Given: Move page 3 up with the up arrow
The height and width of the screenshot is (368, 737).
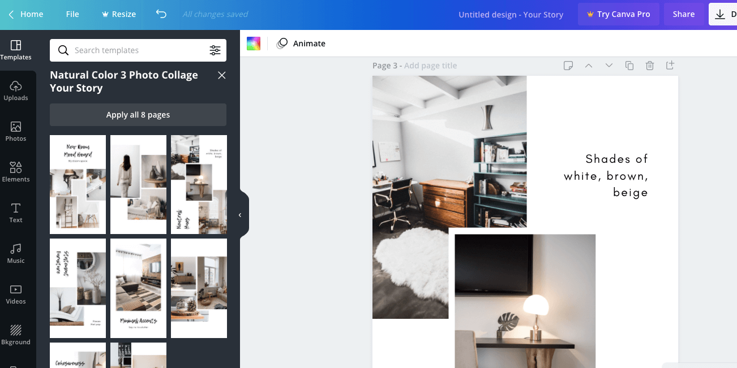Looking at the screenshot, I should point(589,66).
